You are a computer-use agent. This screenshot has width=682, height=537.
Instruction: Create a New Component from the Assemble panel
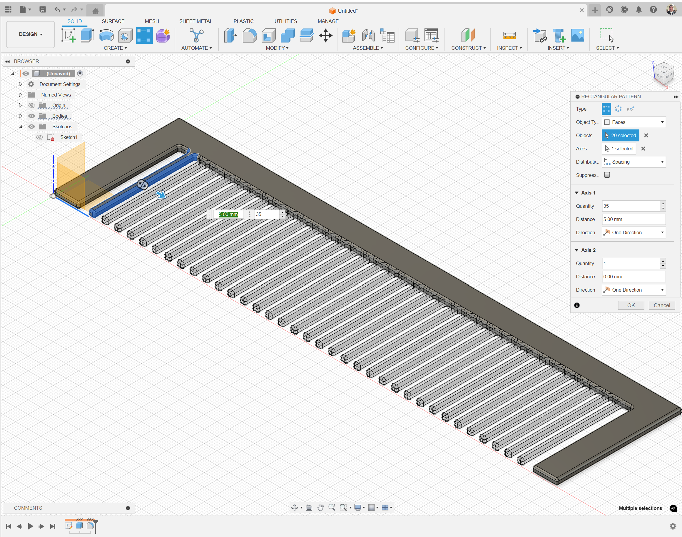[x=349, y=35]
